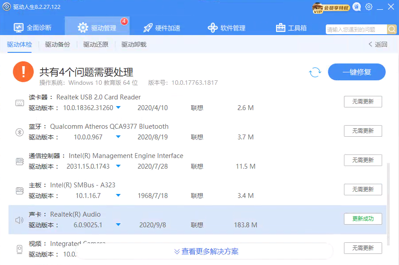
Task: Click the 一键修复 button
Action: click(x=356, y=72)
